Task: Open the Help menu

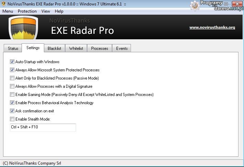Action: coord(59,11)
